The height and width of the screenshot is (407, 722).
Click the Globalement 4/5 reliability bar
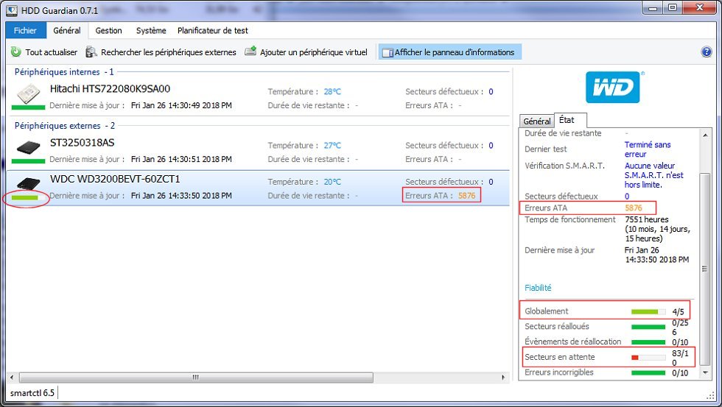click(648, 312)
